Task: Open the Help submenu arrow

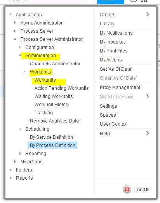Action: coord(148,133)
